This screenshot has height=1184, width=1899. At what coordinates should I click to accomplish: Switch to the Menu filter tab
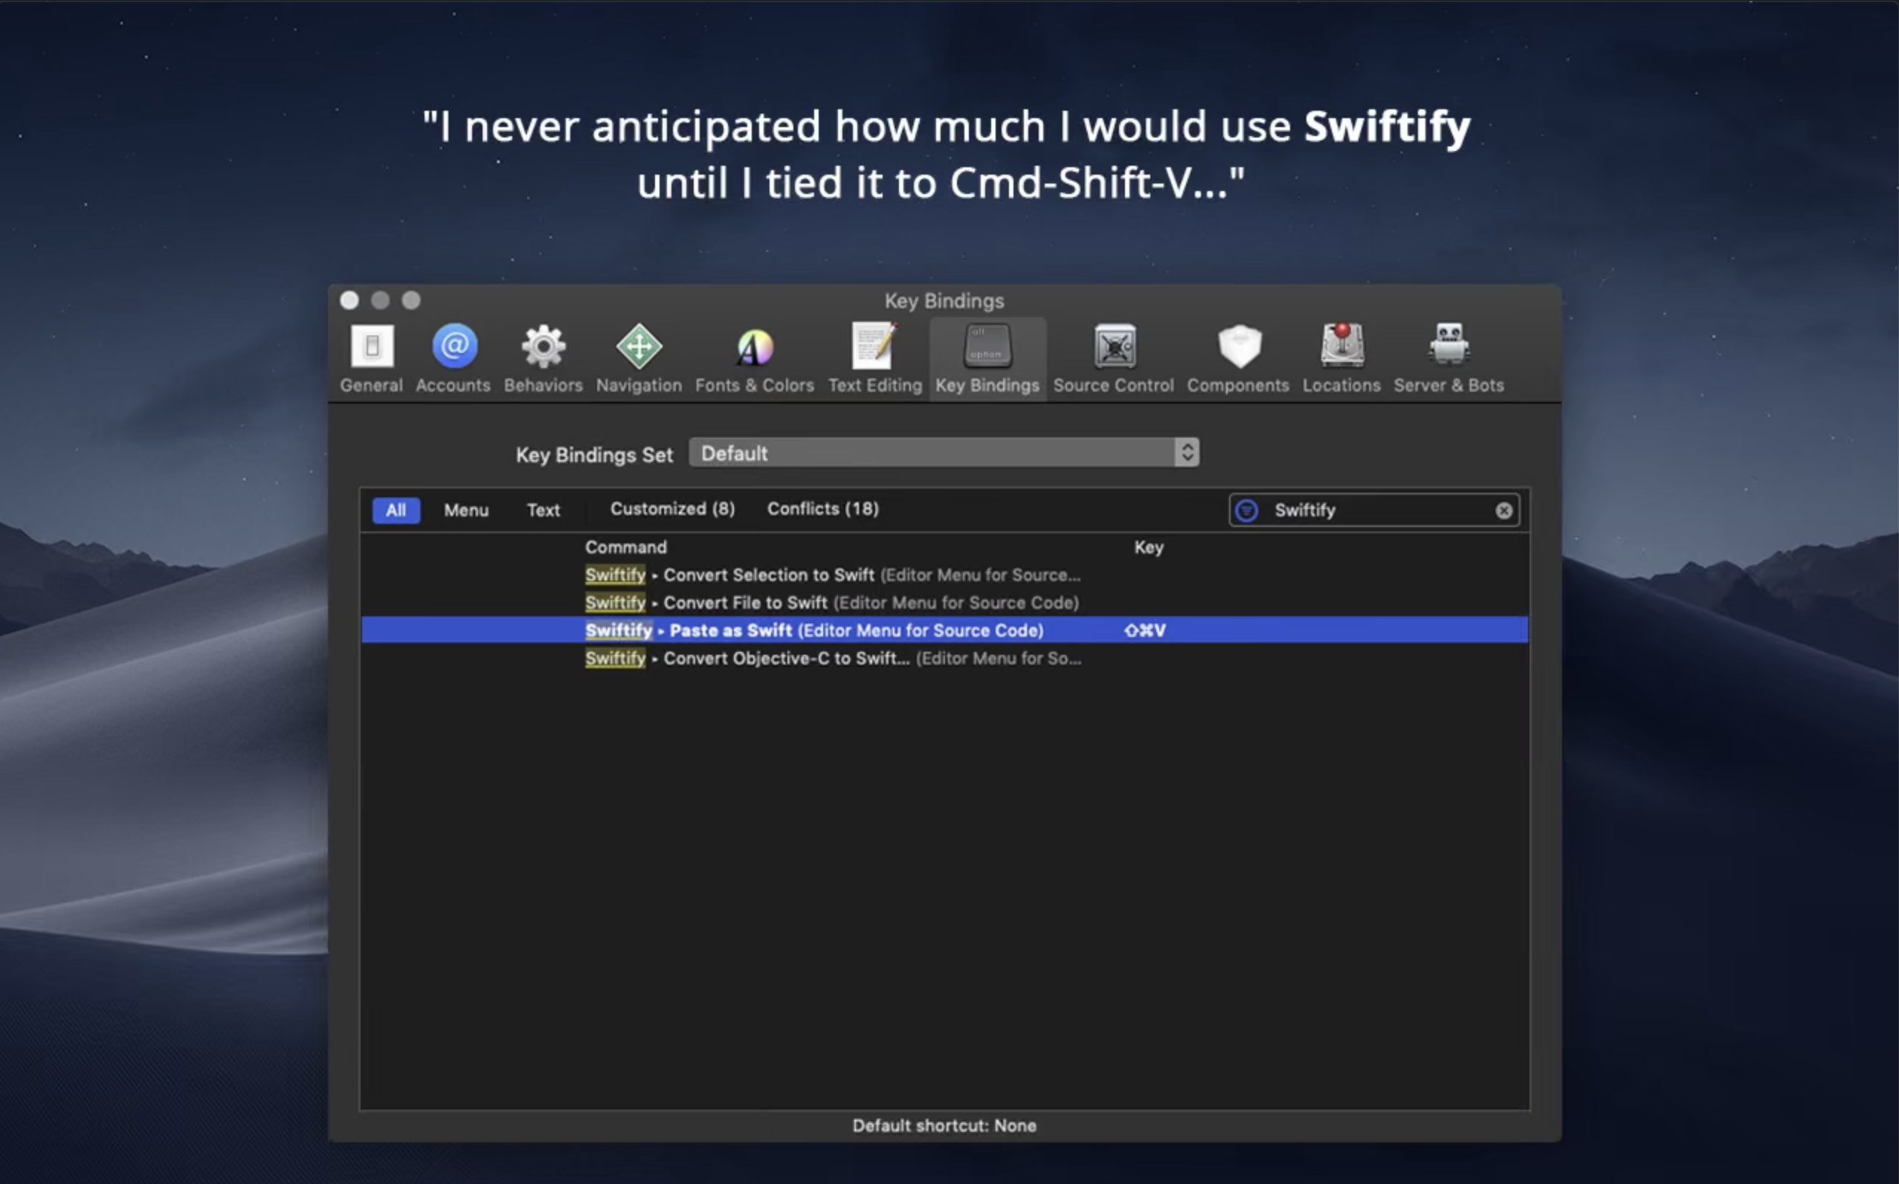[466, 511]
